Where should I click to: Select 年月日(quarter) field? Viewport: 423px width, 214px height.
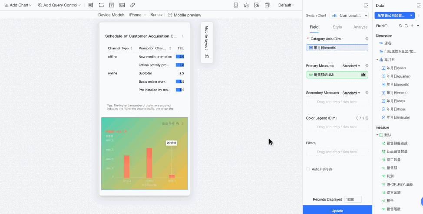click(x=398, y=76)
